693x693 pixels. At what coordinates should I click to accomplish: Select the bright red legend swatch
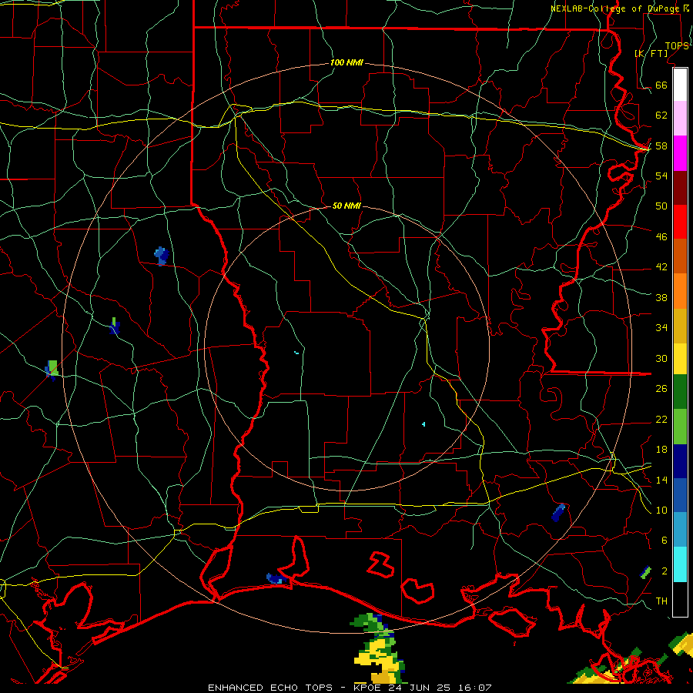(x=680, y=222)
